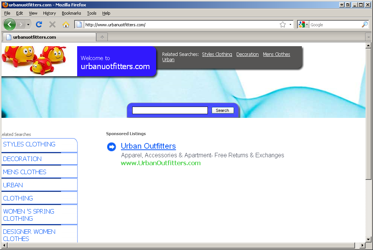Go forward using the forward arrow
The width and height of the screenshot is (373, 250).
point(21,24)
